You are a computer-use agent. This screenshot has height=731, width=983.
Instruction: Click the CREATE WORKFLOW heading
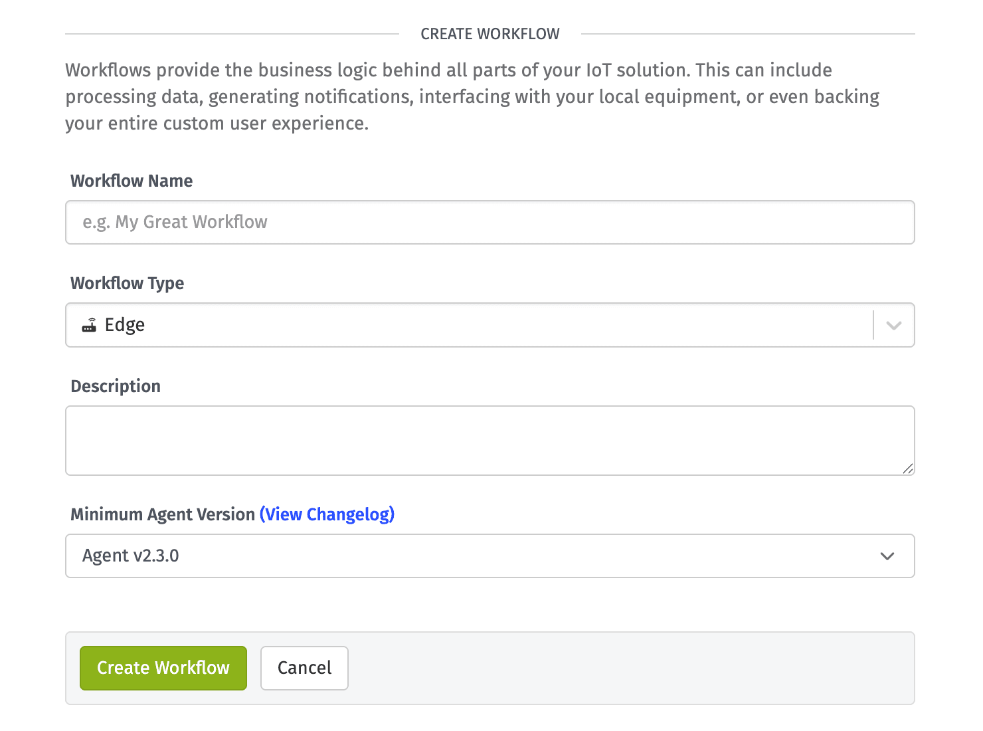tap(490, 33)
